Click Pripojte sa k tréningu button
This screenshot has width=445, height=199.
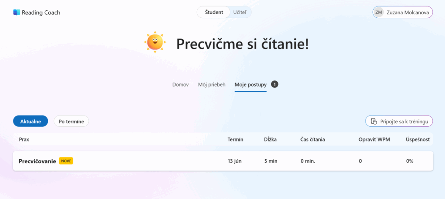[x=399, y=121]
